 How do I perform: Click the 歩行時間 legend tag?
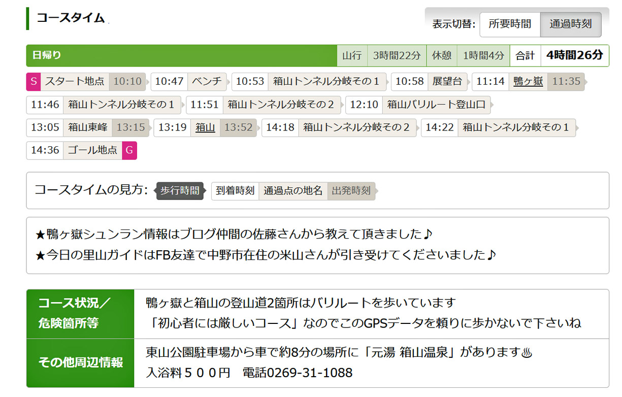pyautogui.click(x=180, y=191)
